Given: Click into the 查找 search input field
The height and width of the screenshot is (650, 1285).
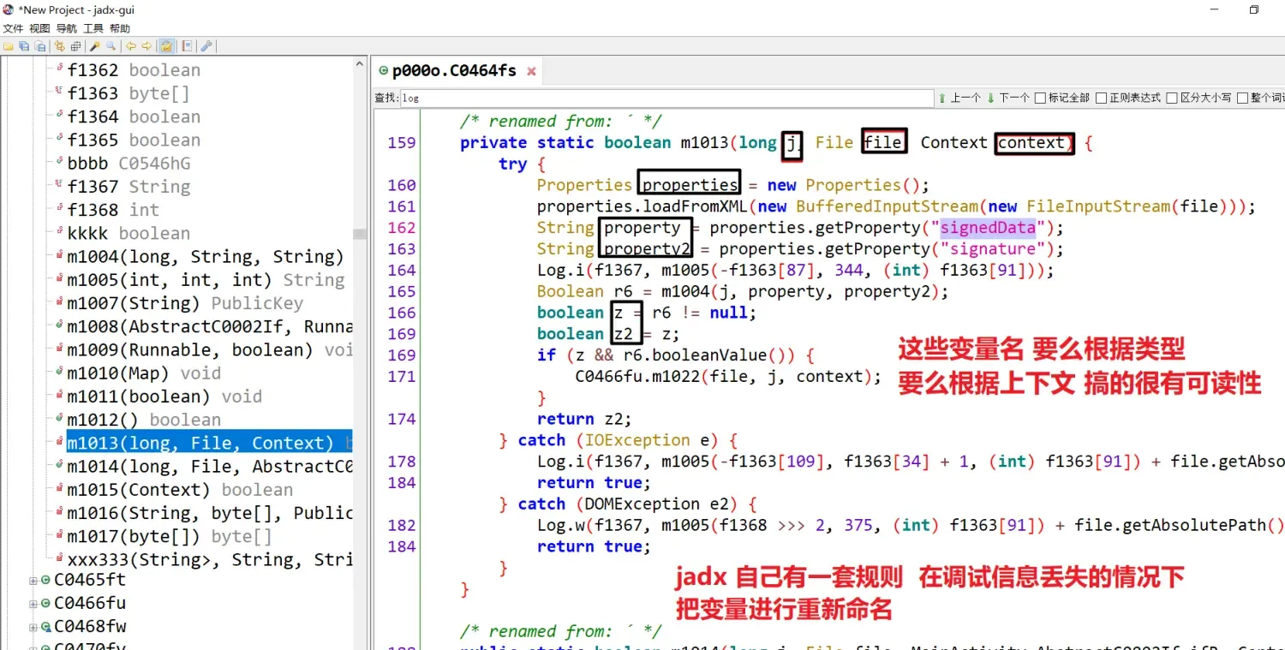Looking at the screenshot, I should pos(600,98).
